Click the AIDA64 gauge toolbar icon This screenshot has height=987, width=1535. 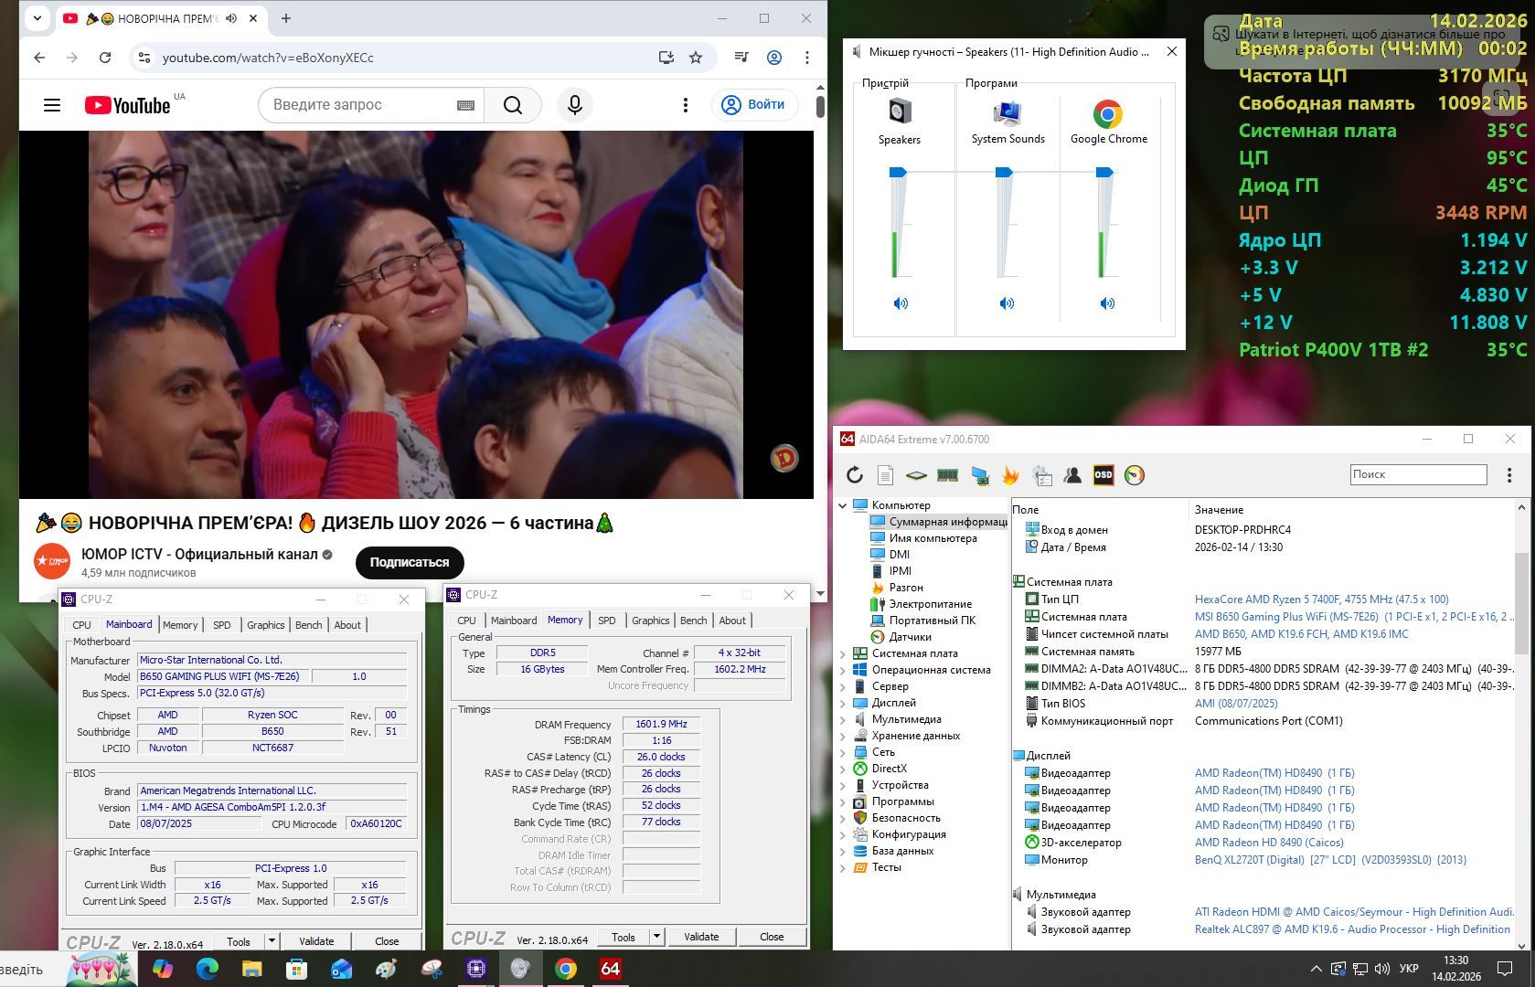(x=1135, y=475)
